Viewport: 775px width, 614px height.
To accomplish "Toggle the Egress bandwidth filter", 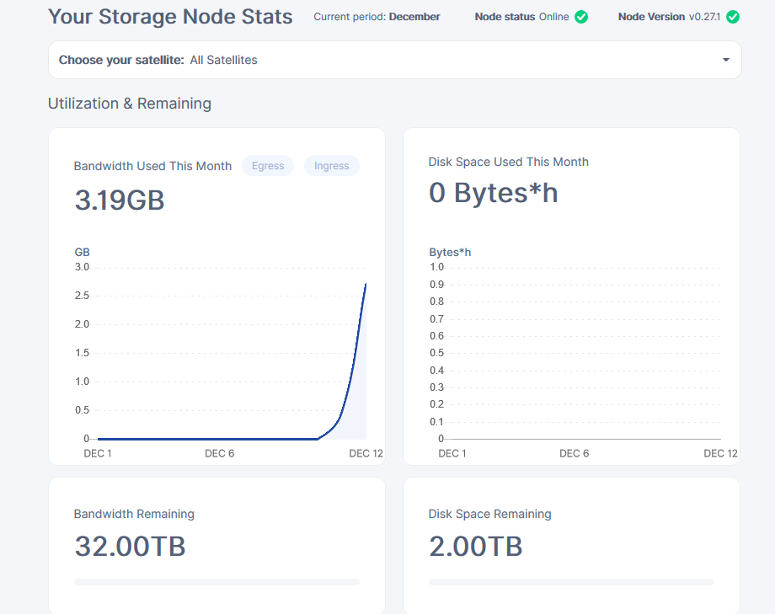I will coord(268,166).
